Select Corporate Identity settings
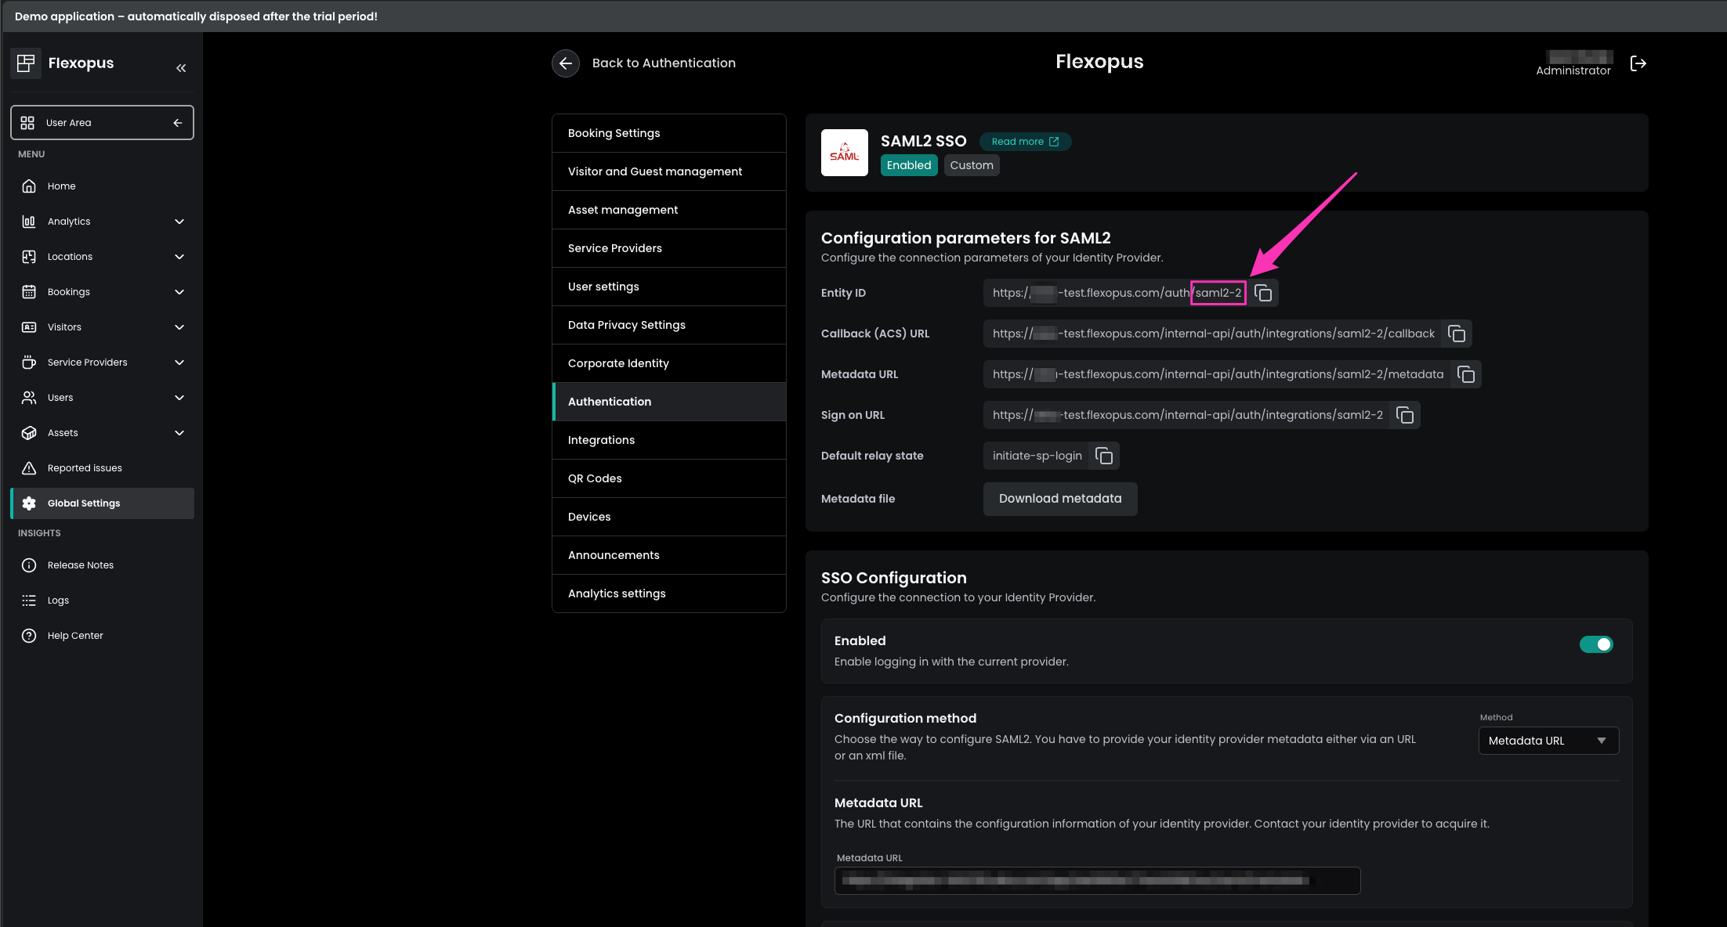 (669, 363)
